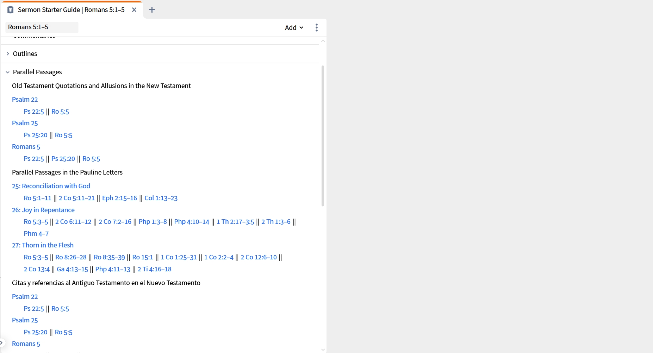Open Ro 5:1–11 reference

[x=38, y=198]
